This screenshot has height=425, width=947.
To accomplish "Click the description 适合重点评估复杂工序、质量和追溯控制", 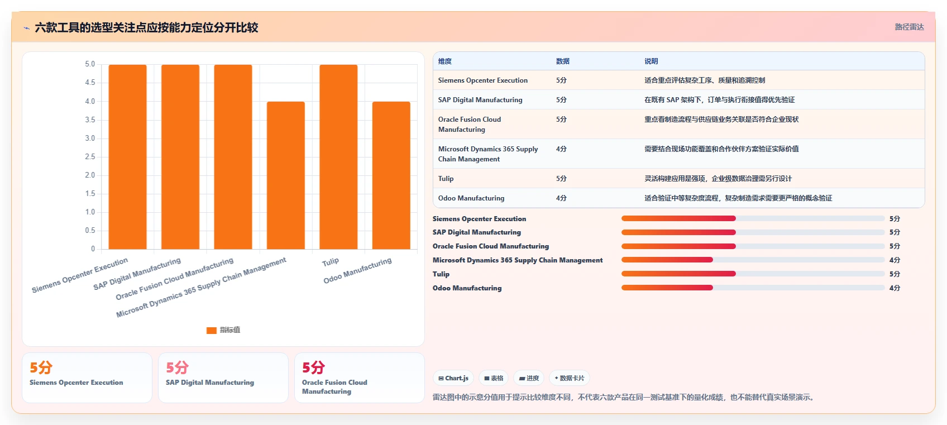I will tap(705, 80).
